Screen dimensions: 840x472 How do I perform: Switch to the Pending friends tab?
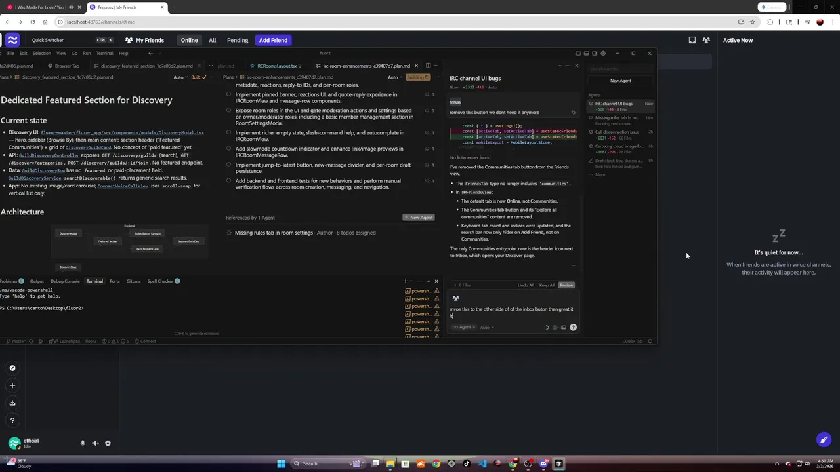click(x=238, y=40)
